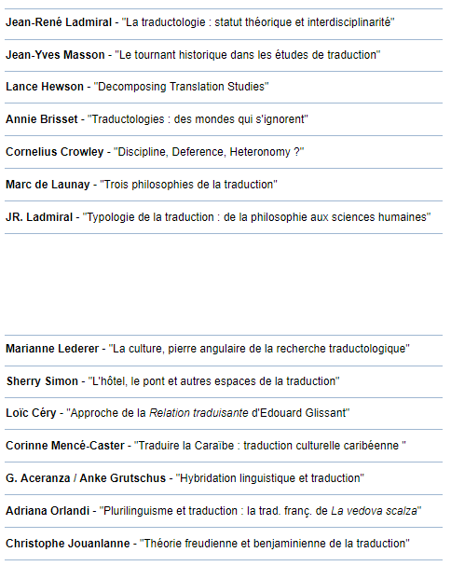Click the name Jean-Yves Masson
The height and width of the screenshot is (566, 451).
(55, 55)
